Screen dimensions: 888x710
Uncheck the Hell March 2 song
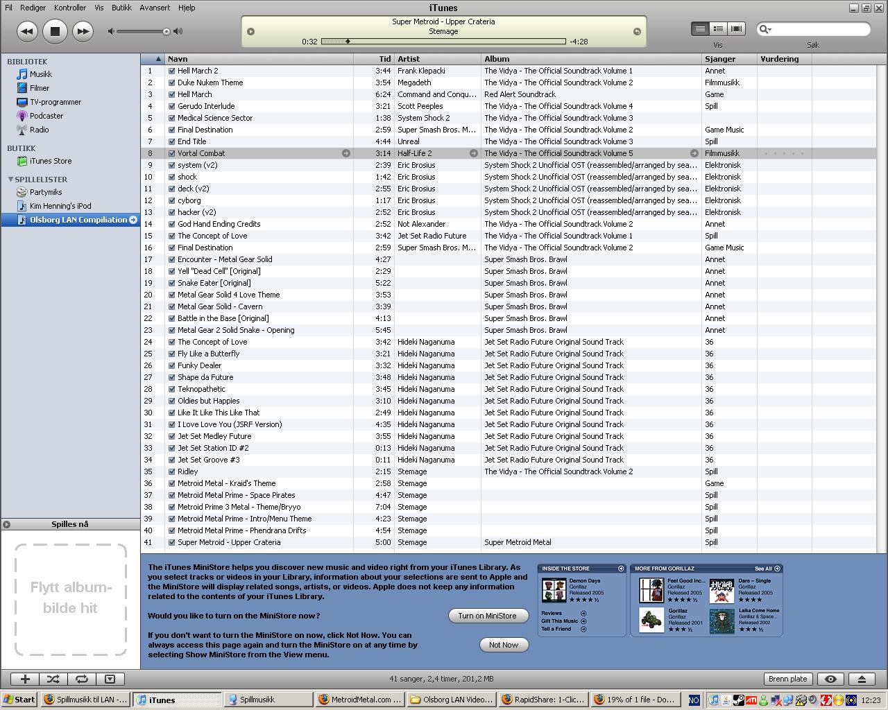pyautogui.click(x=171, y=71)
